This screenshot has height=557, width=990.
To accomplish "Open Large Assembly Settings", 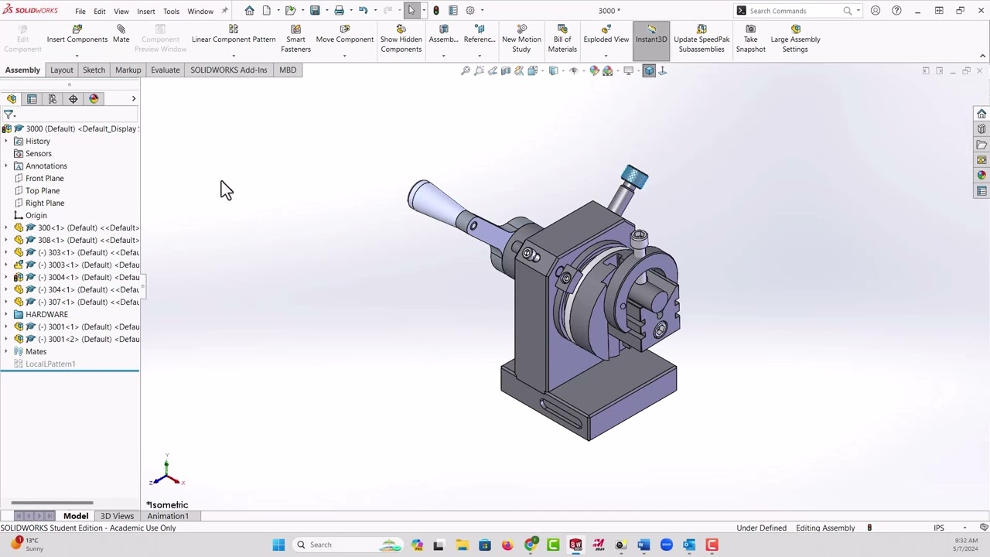I will coord(795,39).
